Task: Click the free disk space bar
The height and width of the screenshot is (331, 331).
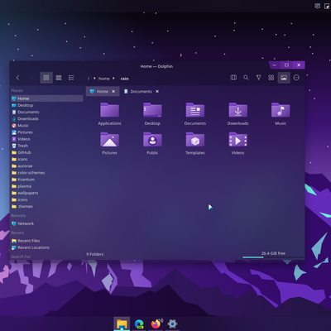Action: pyautogui.click(x=273, y=257)
